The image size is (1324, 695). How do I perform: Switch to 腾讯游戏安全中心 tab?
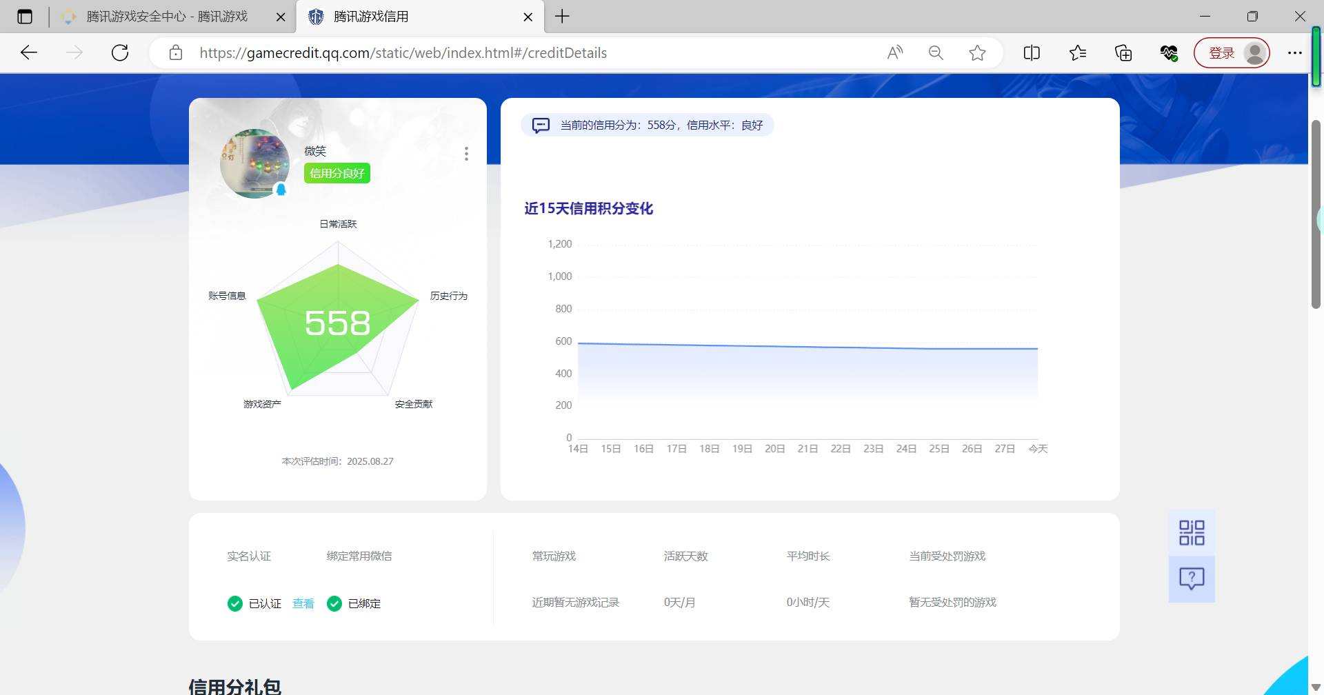[x=165, y=17]
